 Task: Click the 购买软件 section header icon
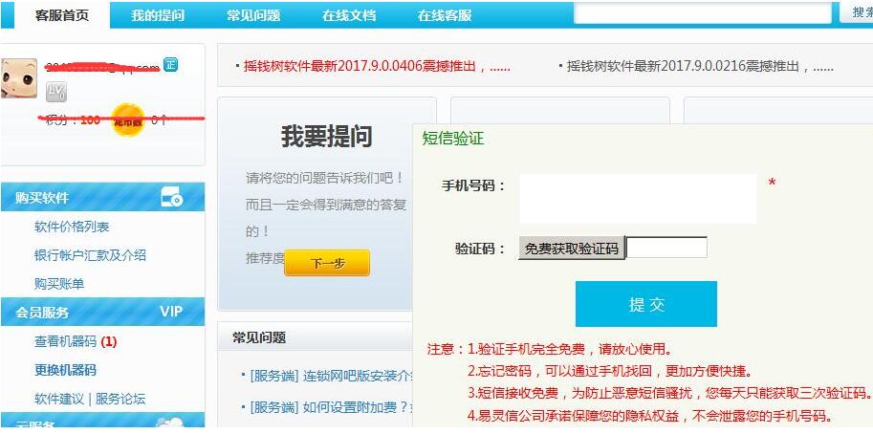coord(172,198)
